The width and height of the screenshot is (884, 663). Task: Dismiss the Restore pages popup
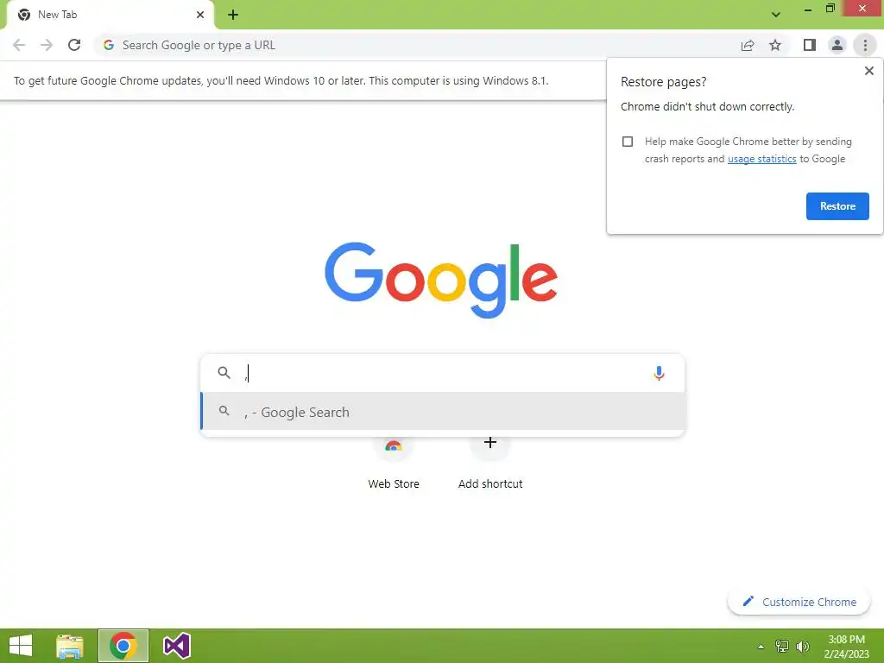868,71
